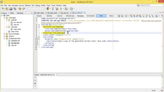Click the Search (Ctrl+I) field
This screenshot has width=164, height=92.
(150, 5)
